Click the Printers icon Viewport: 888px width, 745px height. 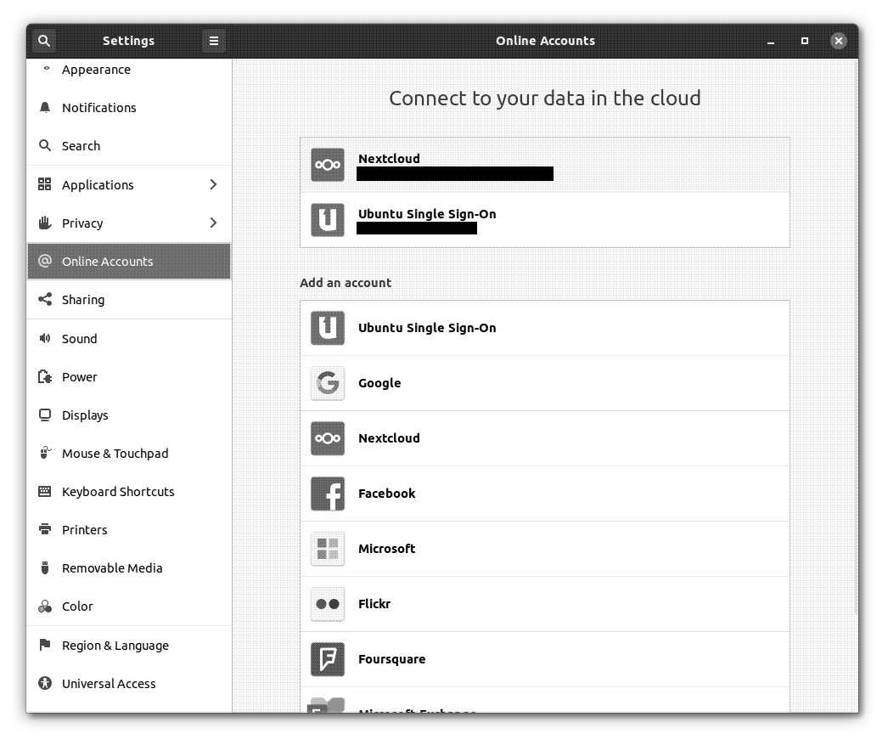(x=45, y=529)
